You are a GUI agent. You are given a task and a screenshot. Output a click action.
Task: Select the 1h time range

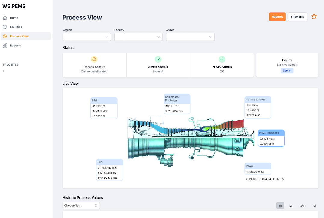(x=280, y=206)
